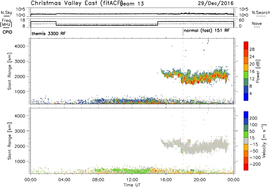Click the "3000" tick on the velocity panel
The width and height of the screenshot is (270, 187).
pyautogui.click(x=20, y=131)
